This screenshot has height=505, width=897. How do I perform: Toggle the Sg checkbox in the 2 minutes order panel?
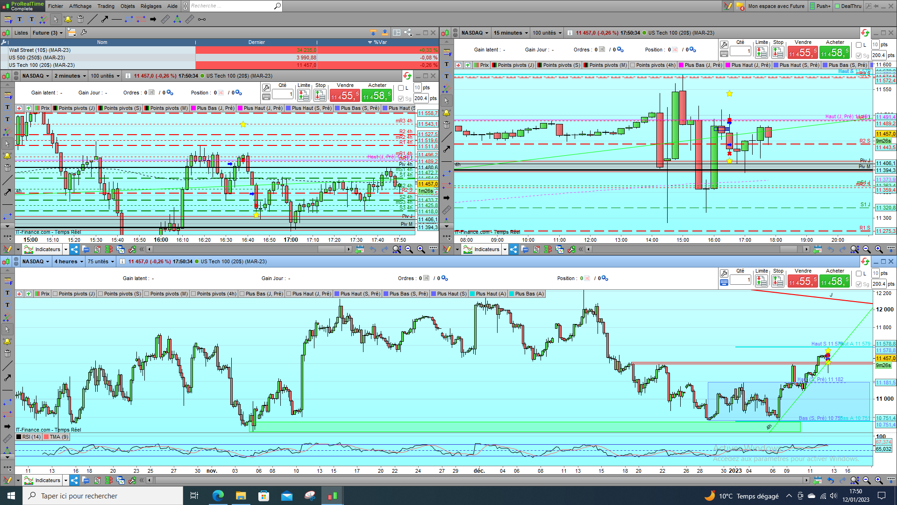click(x=401, y=98)
